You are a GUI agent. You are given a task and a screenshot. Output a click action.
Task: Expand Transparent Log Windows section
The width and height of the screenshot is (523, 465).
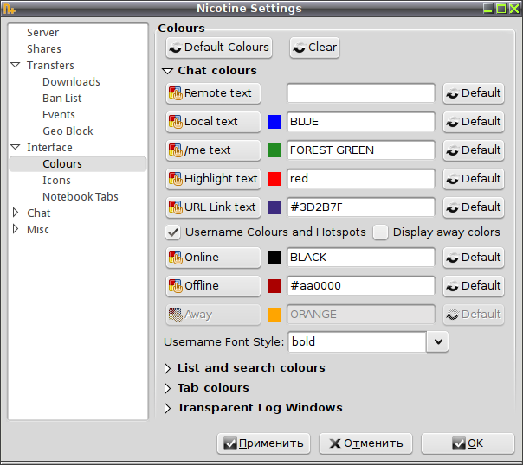[x=167, y=409]
